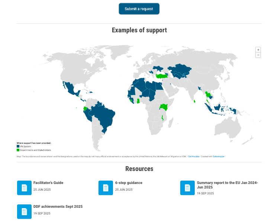The height and width of the screenshot is (223, 278).
Task: Click green-shaded Turkey on the map
Action: click(x=162, y=76)
